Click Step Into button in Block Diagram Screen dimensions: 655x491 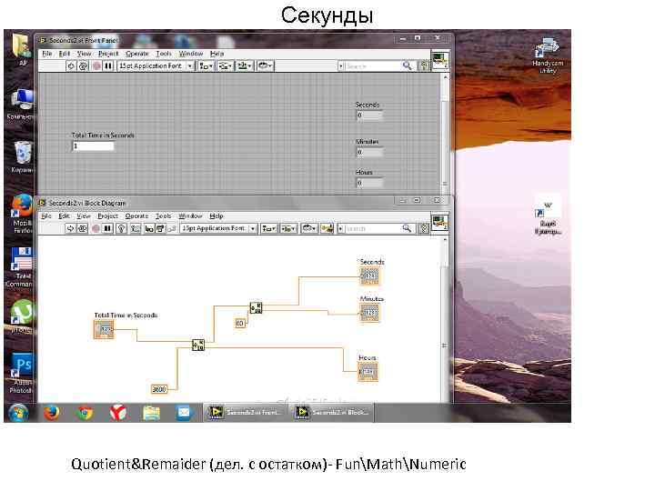[148, 228]
